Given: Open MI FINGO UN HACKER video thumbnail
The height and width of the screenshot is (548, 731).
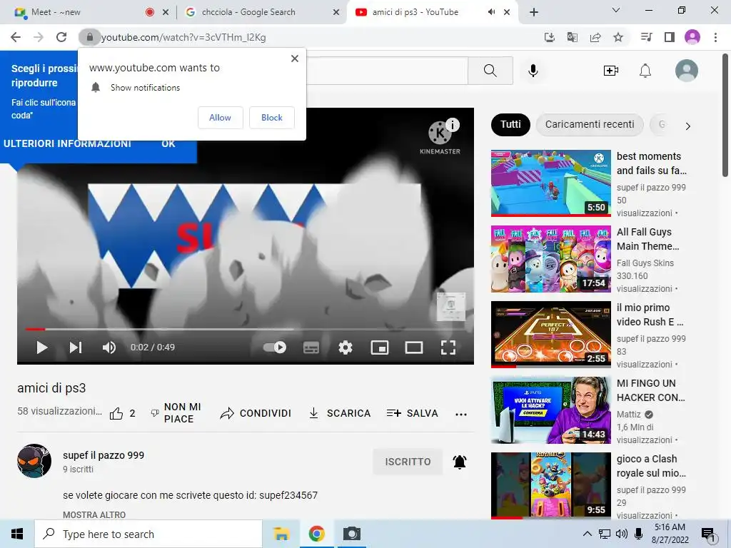Looking at the screenshot, I should (551, 410).
